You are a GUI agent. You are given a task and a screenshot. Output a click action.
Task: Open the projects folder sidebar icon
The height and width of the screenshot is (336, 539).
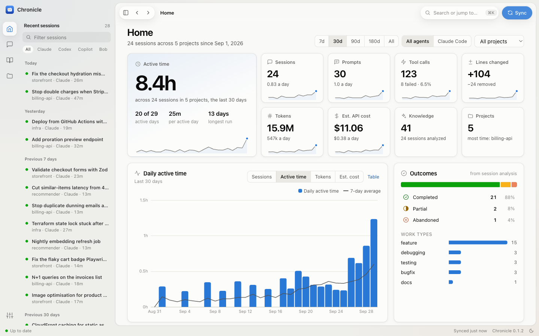10,76
